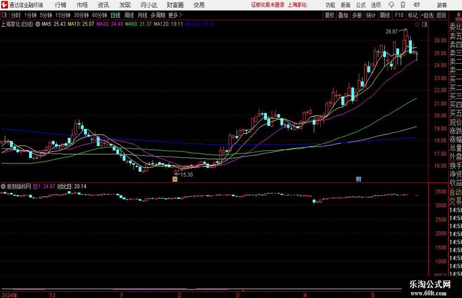Click the MA60: 21.37 indicator value
Viewport: 462px width, 298px height.
coord(138,24)
